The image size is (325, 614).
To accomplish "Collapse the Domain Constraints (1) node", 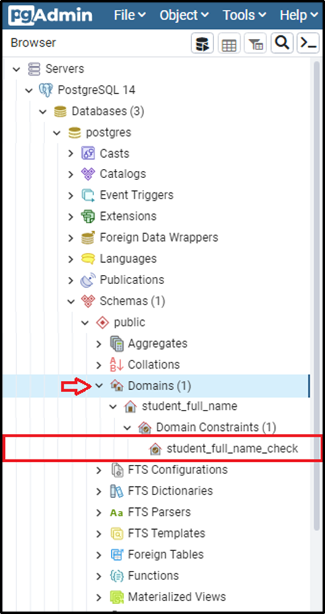I will click(127, 428).
